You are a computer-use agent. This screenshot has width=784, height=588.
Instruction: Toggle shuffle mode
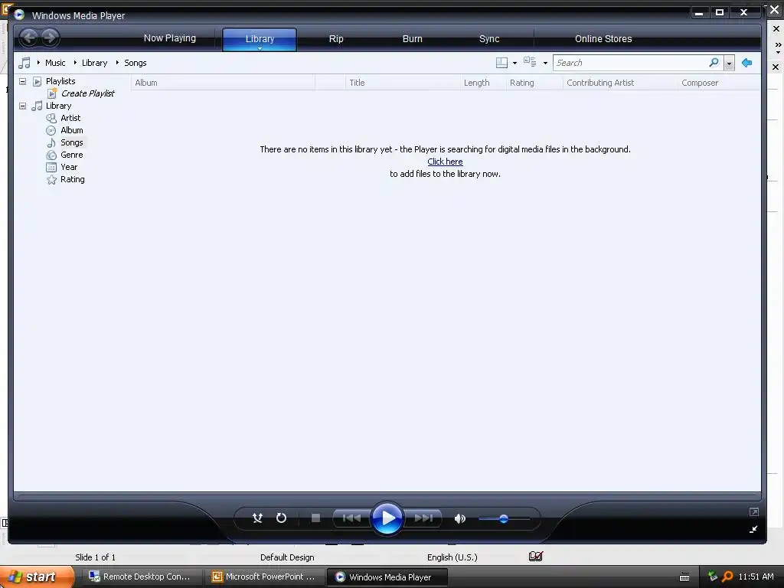[x=257, y=518]
